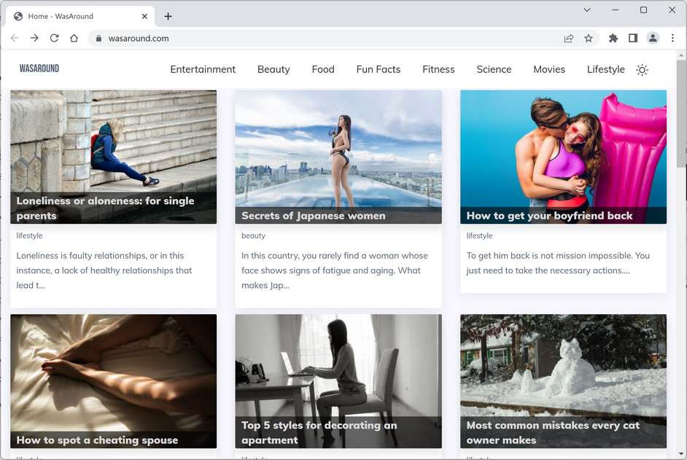Open the browser three-dot menu
687x460 pixels.
pyautogui.click(x=672, y=38)
